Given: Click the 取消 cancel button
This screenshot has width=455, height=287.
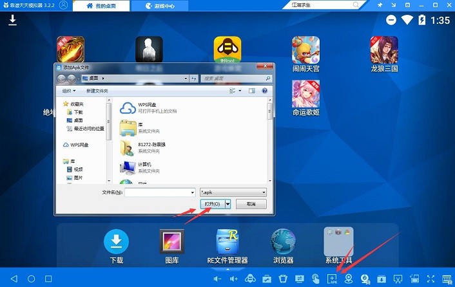Looking at the screenshot, I should tap(251, 204).
